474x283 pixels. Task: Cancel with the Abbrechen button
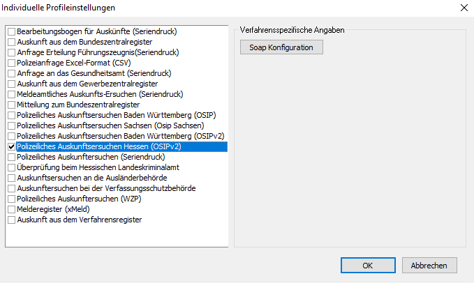429,266
